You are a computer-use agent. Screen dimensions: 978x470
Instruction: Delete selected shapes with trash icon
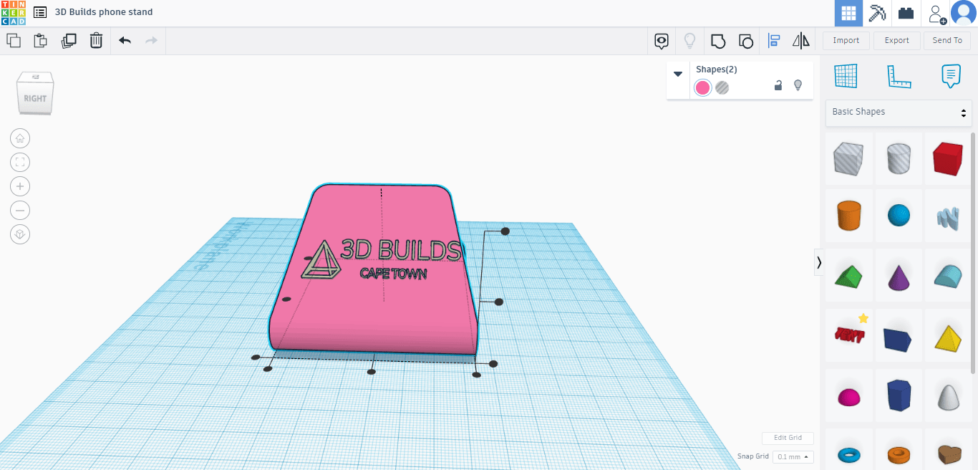tap(96, 41)
